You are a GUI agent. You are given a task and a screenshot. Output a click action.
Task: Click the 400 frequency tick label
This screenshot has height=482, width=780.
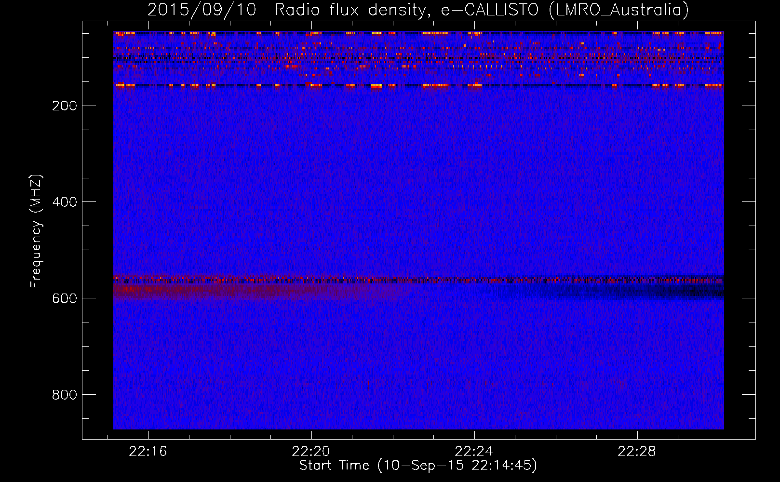65,202
